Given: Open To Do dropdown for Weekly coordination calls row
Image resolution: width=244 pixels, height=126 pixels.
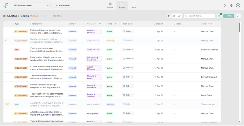Looking at the screenshot, I should tap(128, 40).
